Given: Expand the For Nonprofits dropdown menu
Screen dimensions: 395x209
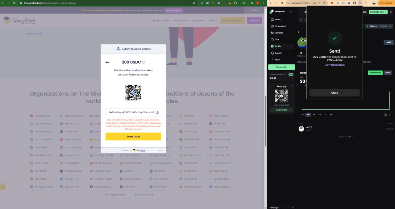Looking at the screenshot, I should [162, 21].
